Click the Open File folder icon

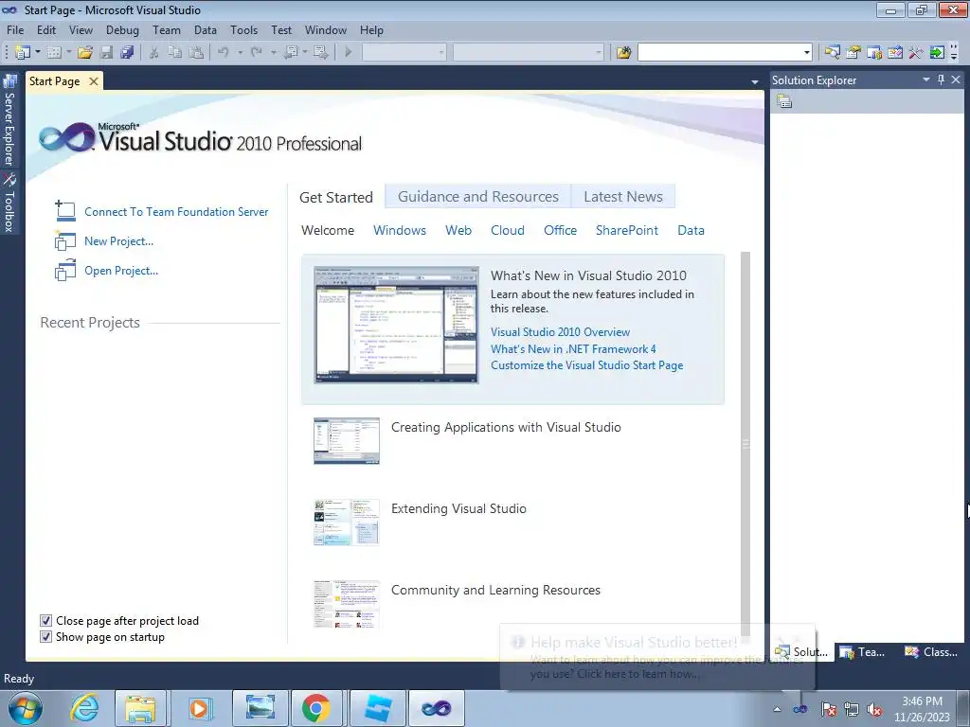point(85,53)
